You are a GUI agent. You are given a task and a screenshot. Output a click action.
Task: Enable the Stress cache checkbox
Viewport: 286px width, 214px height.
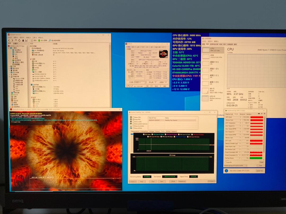click(133, 122)
